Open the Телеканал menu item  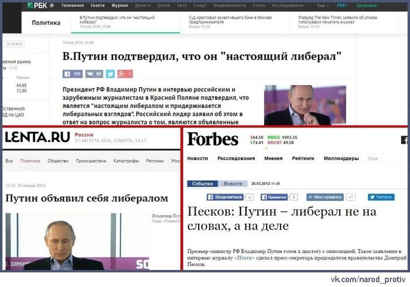(x=73, y=5)
